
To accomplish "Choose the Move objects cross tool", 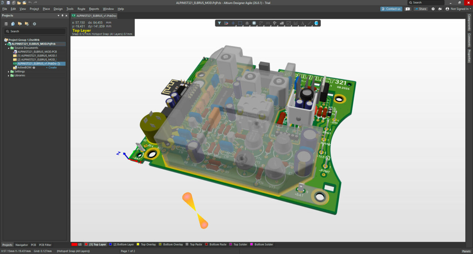I will point(233,23).
